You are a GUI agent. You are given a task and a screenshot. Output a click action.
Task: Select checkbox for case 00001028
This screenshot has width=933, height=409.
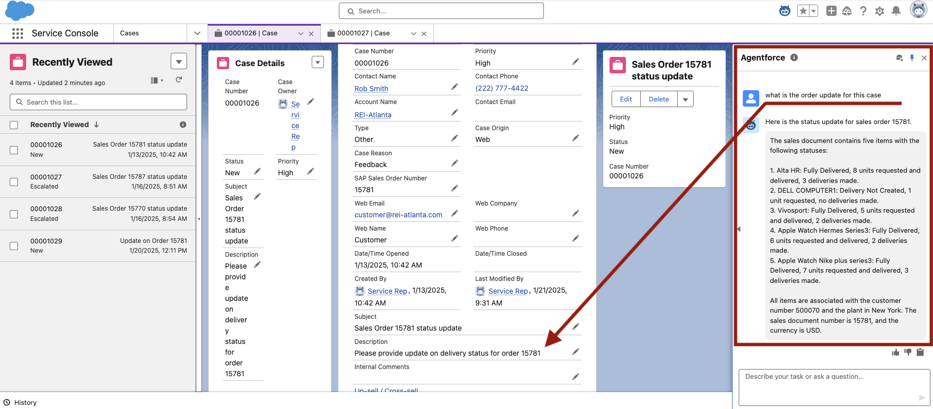pos(14,214)
